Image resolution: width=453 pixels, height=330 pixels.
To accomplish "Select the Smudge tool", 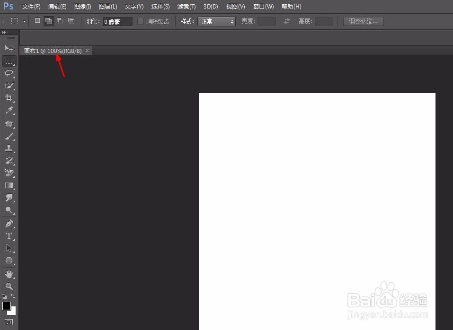I will tap(9, 198).
